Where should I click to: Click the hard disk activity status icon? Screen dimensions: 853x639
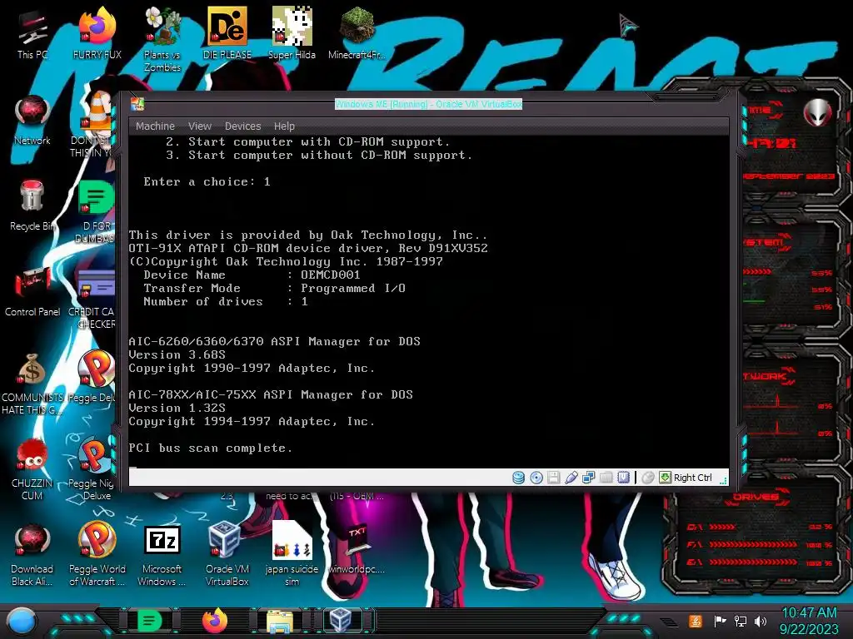pos(518,478)
